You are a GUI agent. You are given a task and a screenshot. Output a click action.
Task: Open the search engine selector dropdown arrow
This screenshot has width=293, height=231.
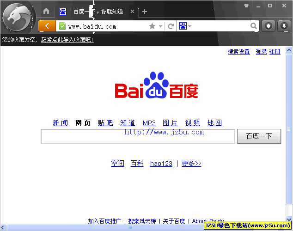pyautogui.click(x=190, y=26)
